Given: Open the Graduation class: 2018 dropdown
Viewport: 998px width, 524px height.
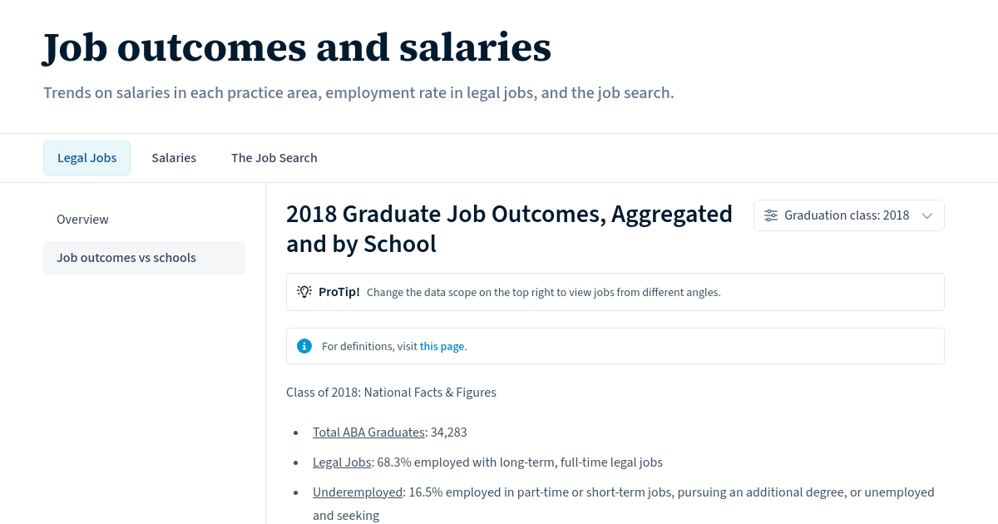Looking at the screenshot, I should [848, 215].
